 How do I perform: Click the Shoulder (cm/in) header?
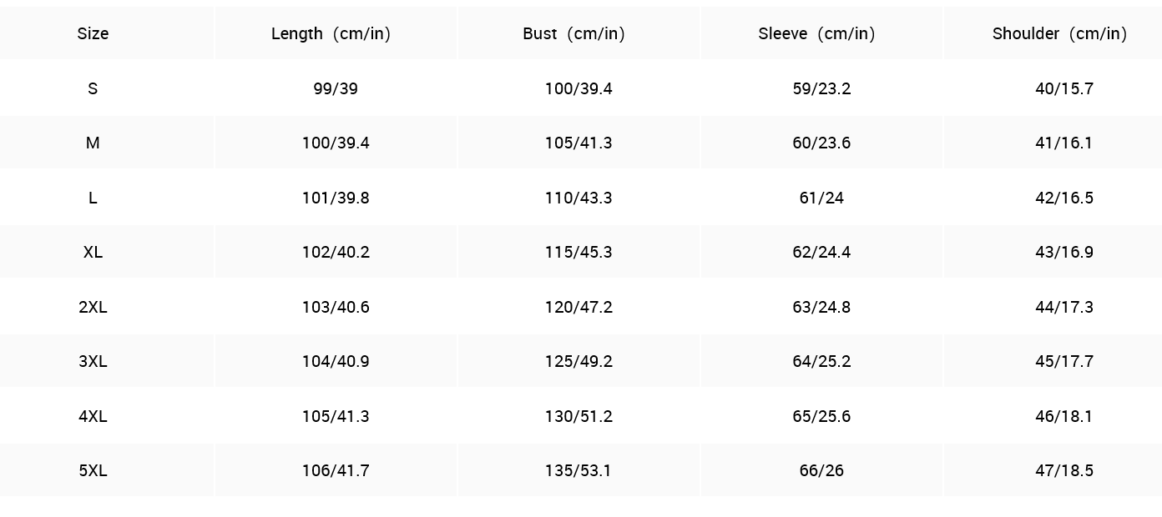[x=1060, y=33]
